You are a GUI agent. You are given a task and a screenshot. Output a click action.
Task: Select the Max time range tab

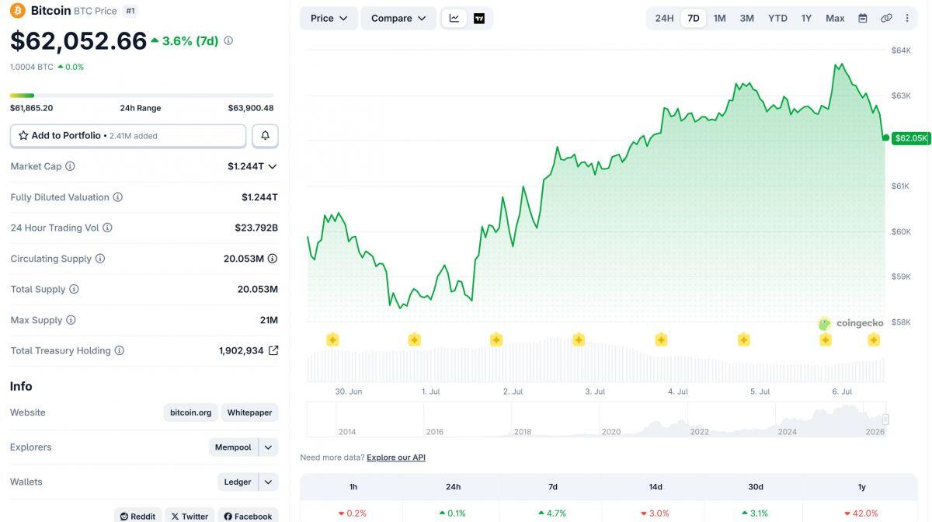[x=835, y=18]
